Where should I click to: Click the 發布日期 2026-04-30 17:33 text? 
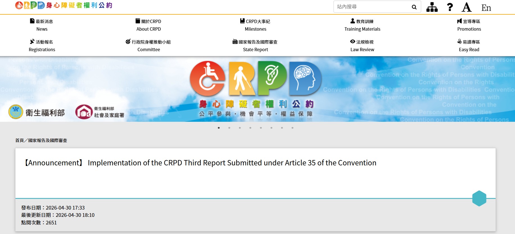[53, 208]
